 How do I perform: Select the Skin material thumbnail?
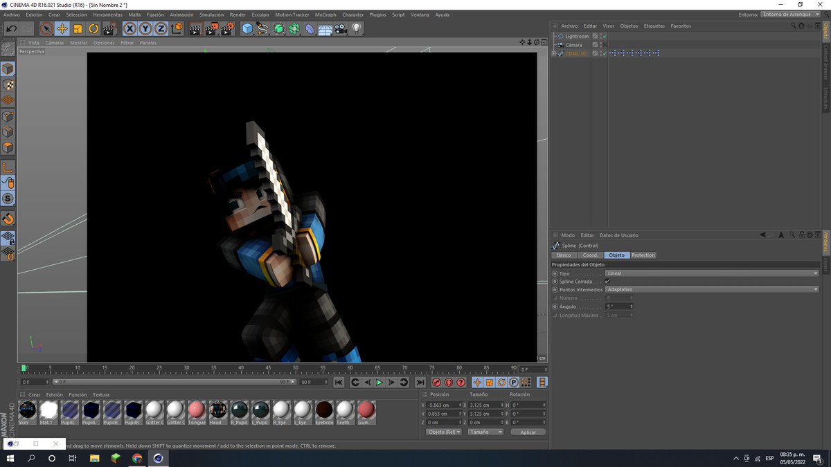(27, 412)
